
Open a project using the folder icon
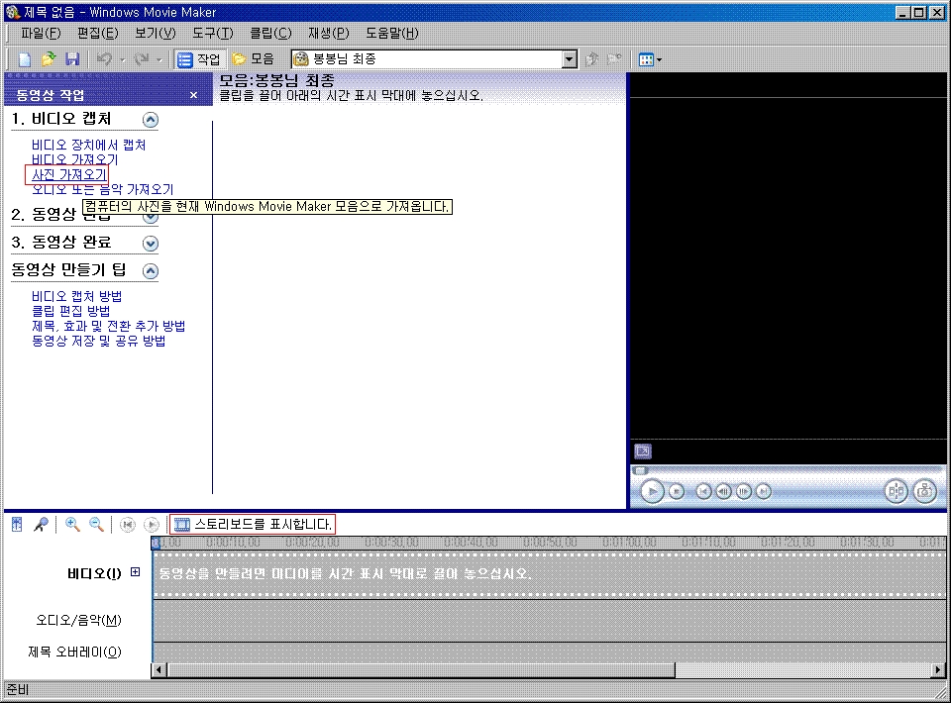[48, 59]
